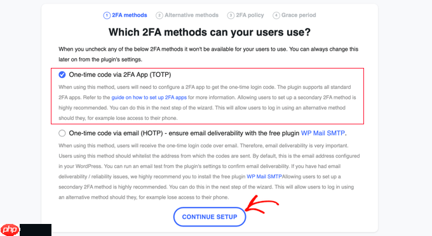
Task: Click the step 1 circle number icon
Action: tap(107, 15)
